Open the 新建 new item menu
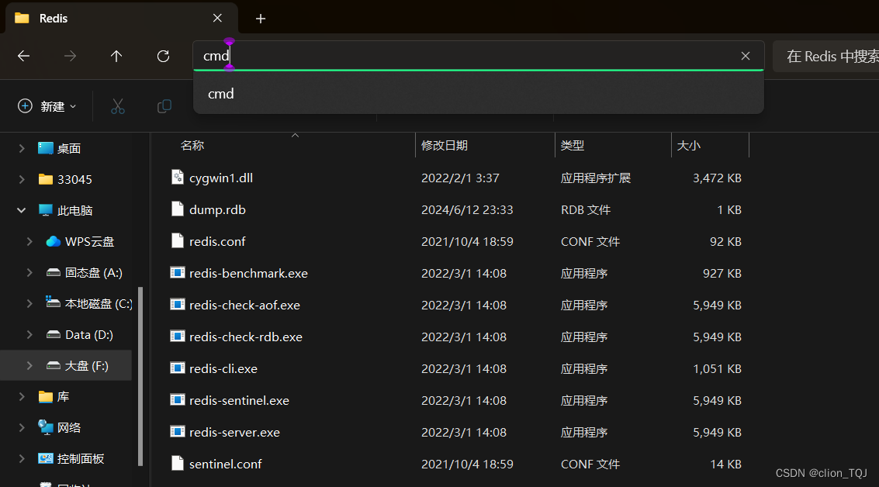Image resolution: width=879 pixels, height=487 pixels. (x=47, y=106)
